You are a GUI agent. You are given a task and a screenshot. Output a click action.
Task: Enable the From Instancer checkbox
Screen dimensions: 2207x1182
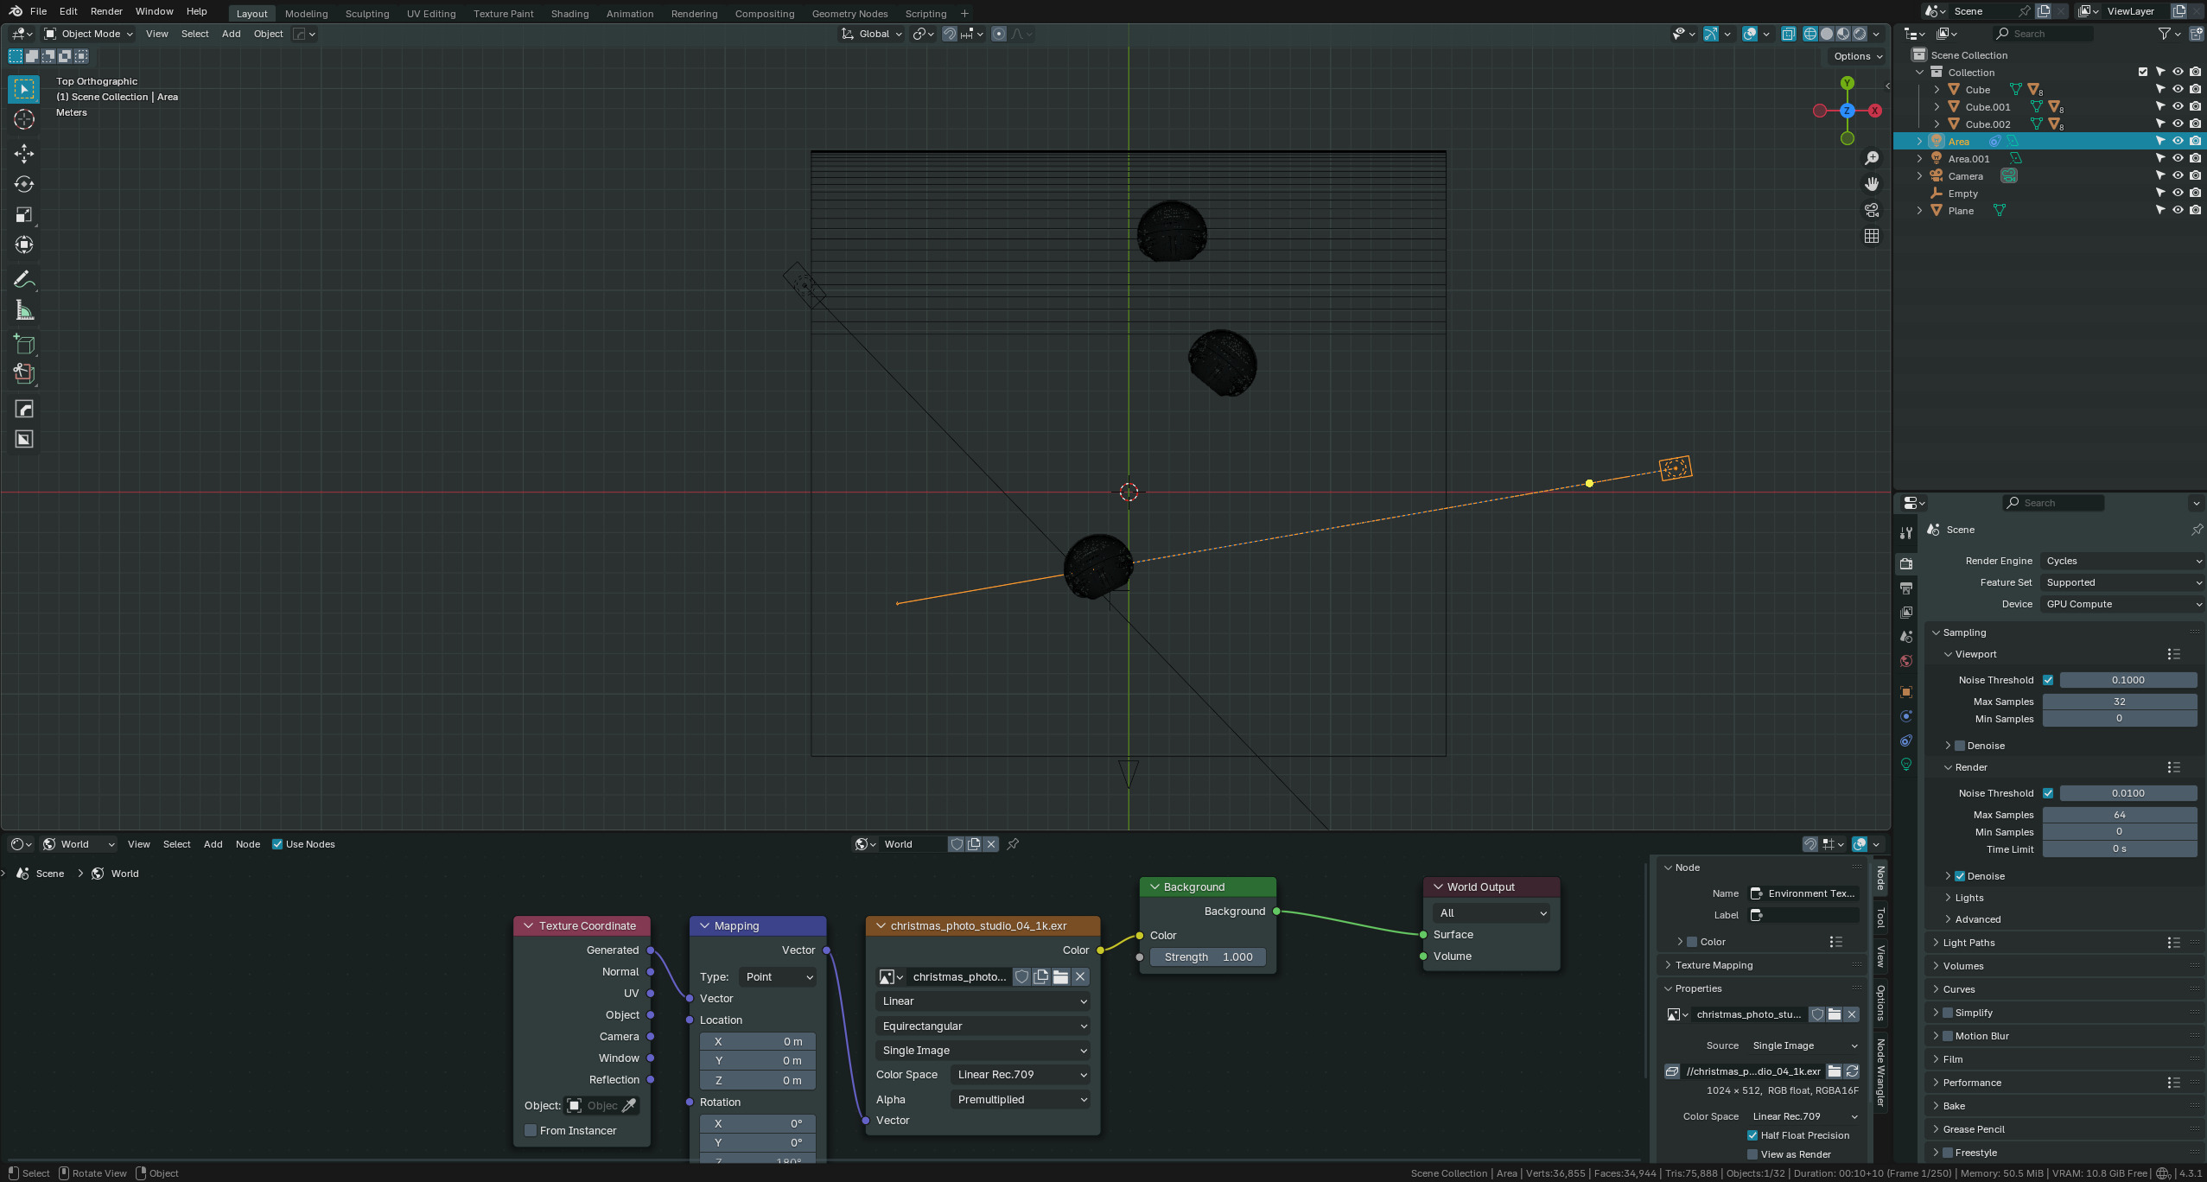coord(531,1130)
